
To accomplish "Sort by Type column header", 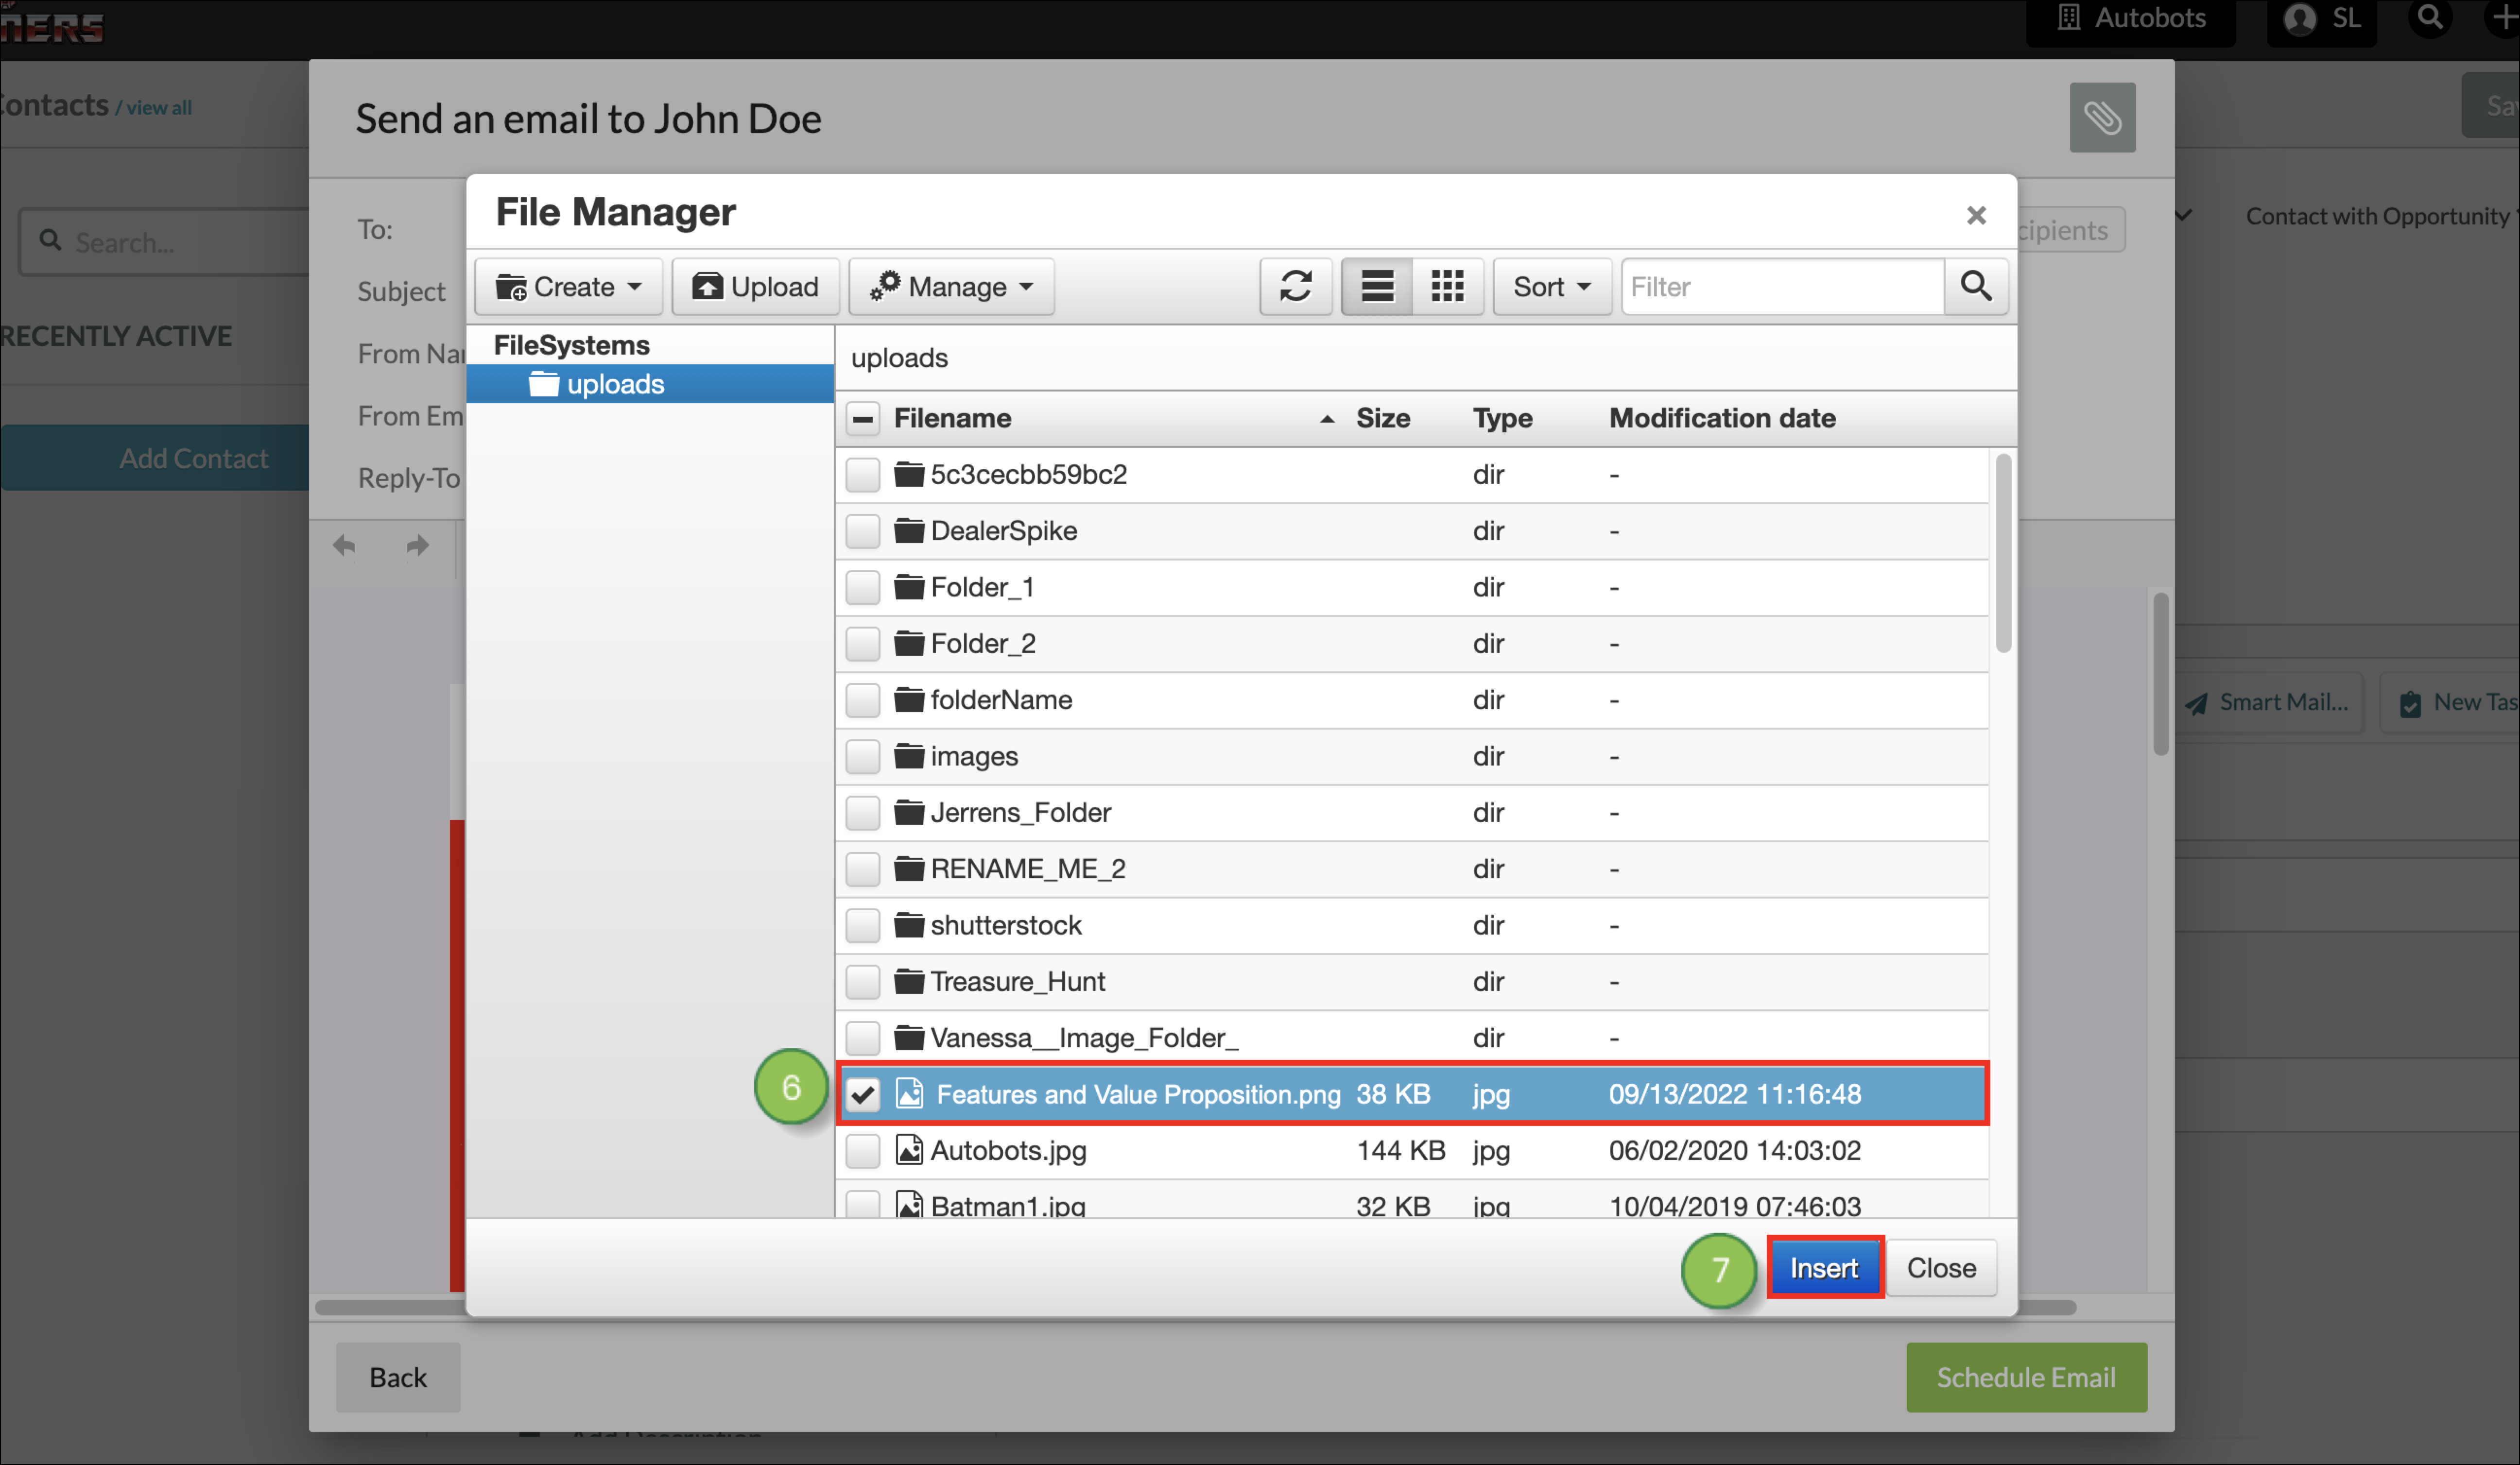I will tap(1502, 418).
